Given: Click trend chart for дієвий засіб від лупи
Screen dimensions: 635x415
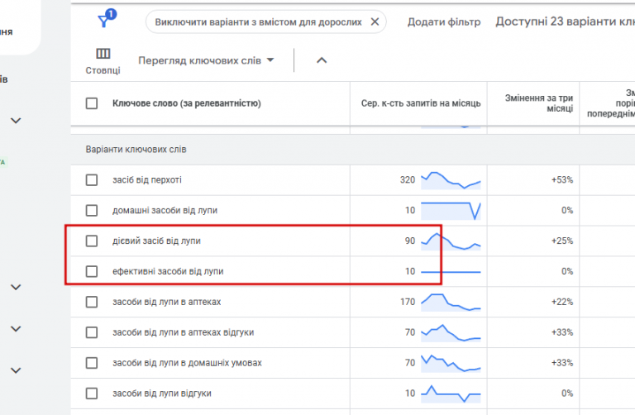Looking at the screenshot, I should coord(450,241).
